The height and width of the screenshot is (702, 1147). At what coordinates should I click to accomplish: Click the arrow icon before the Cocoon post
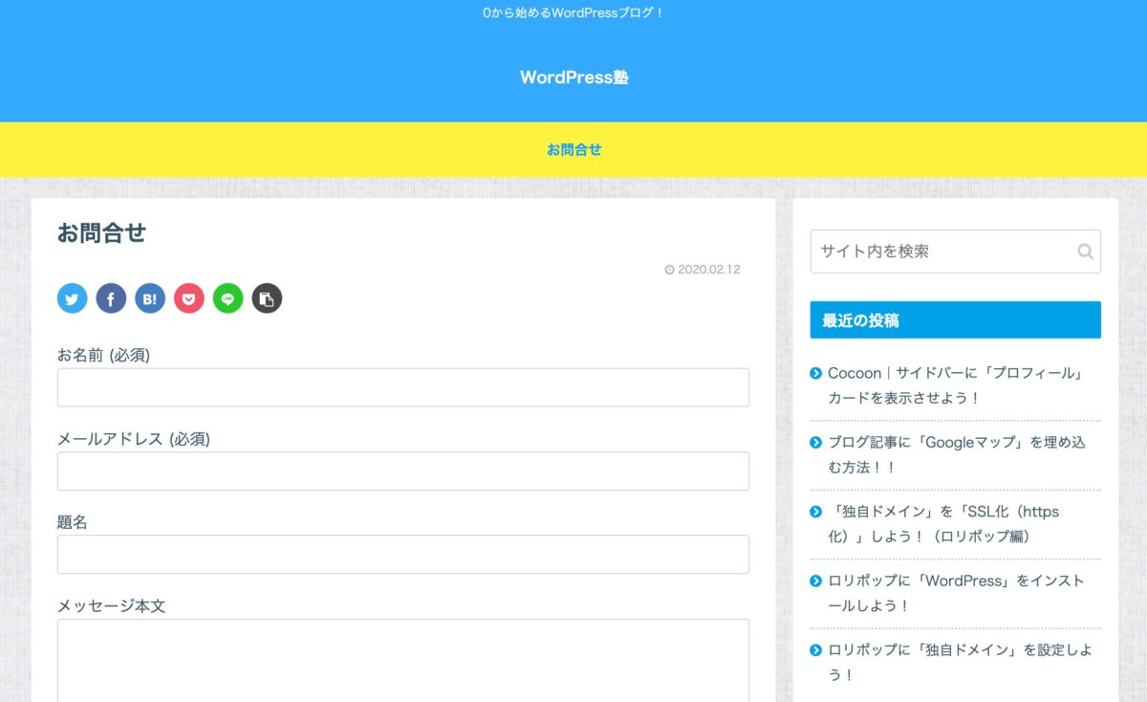(x=815, y=373)
